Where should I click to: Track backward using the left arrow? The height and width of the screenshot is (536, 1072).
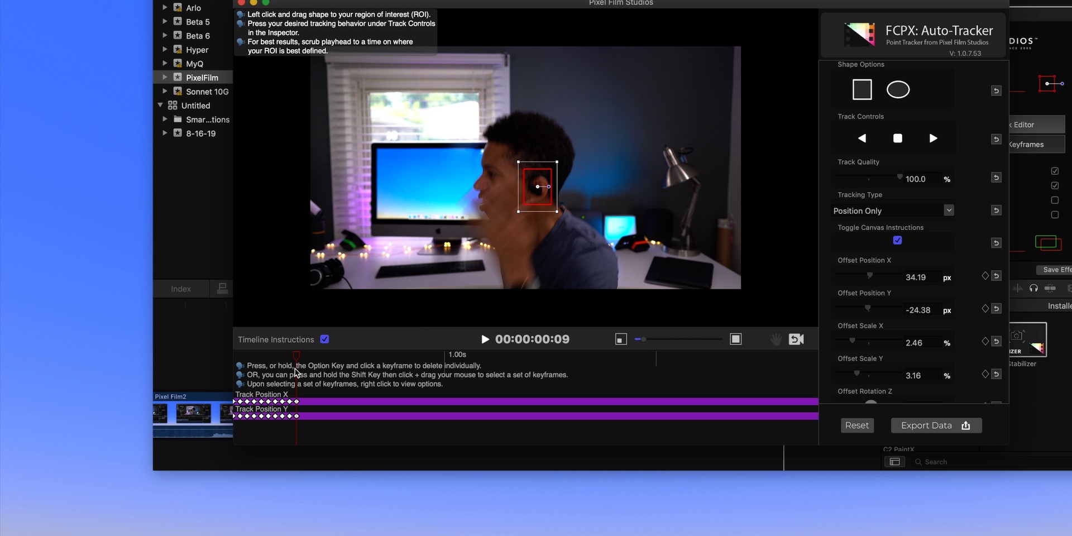coord(862,138)
